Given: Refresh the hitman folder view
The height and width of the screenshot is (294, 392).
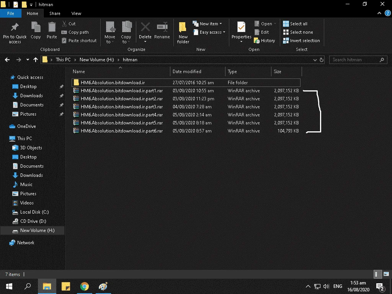Looking at the screenshot, I should click(322, 60).
